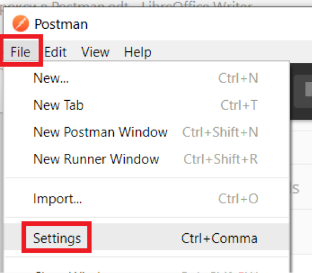This screenshot has width=312, height=273.
Task: Click the Ctrl+Shift+R shortcut on the Runner row
Action: [221, 159]
